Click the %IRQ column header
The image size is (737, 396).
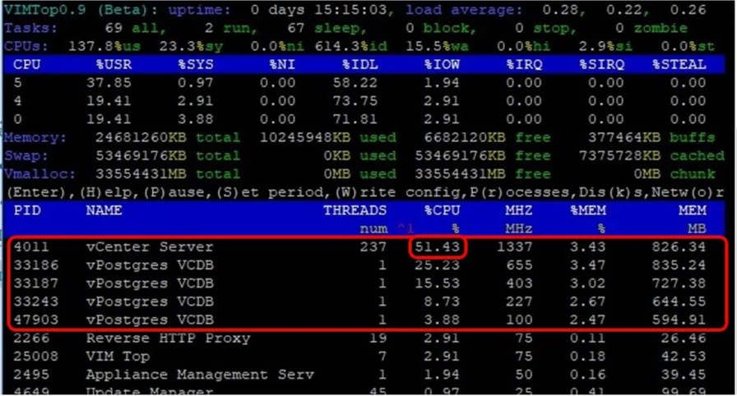pos(524,64)
